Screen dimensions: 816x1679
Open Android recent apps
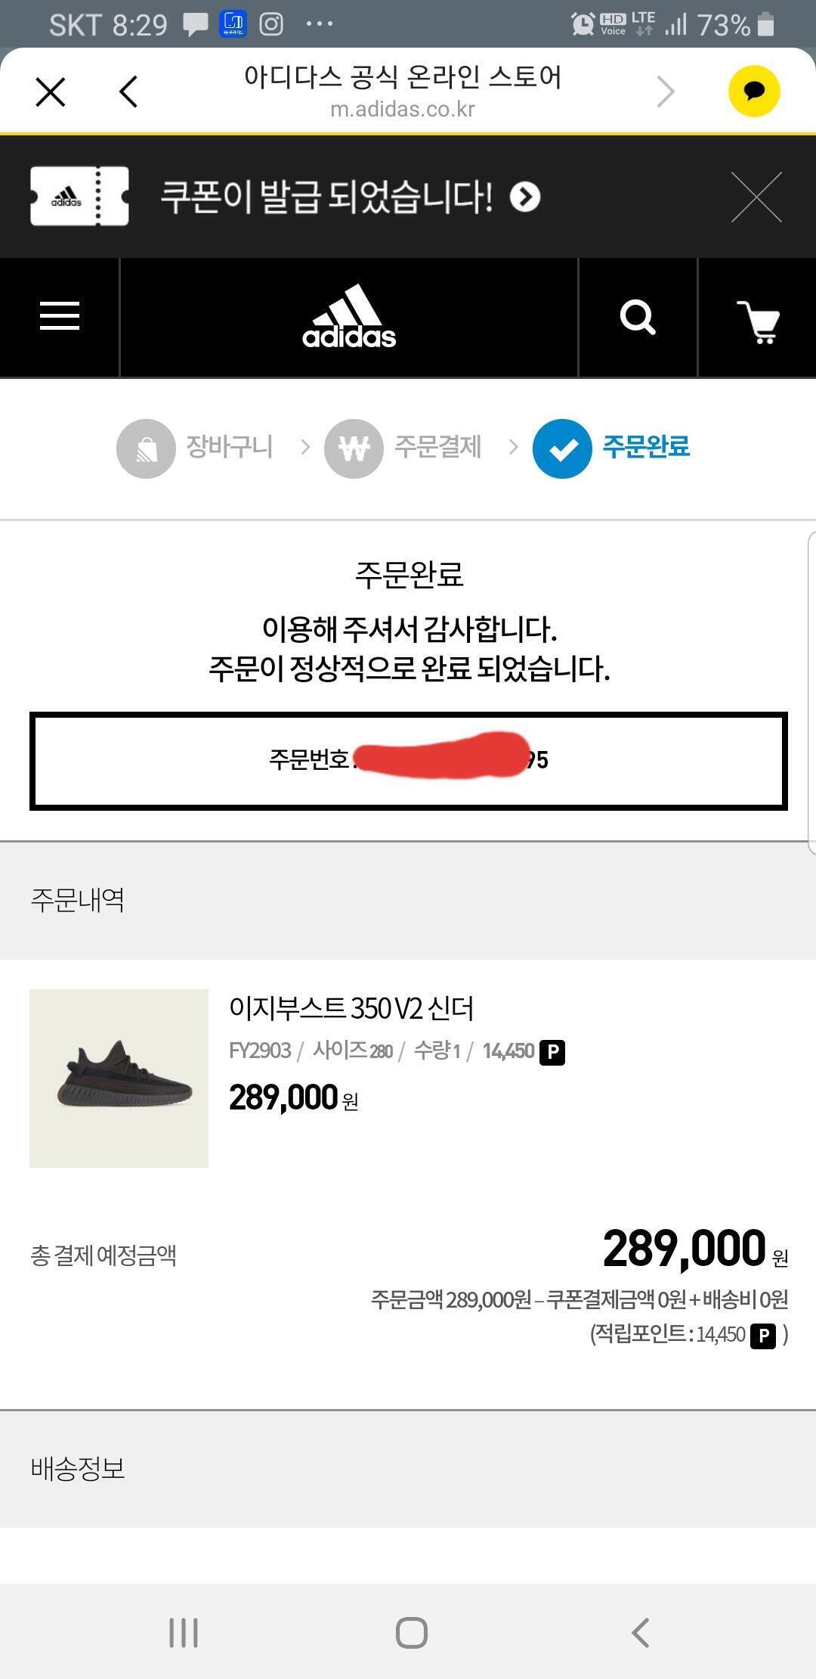pyautogui.click(x=184, y=1632)
